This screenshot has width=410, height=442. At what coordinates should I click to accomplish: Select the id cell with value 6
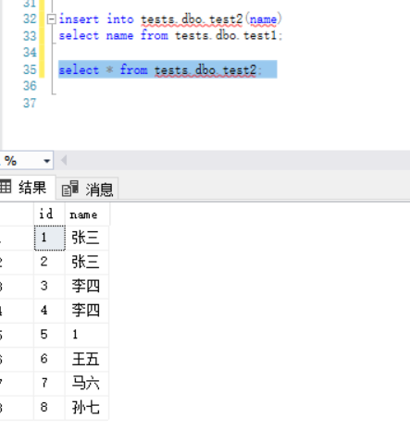pos(49,359)
